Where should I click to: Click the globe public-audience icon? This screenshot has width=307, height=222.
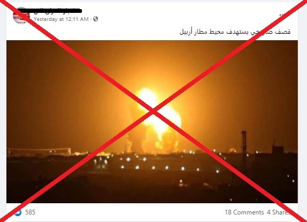[95, 19]
